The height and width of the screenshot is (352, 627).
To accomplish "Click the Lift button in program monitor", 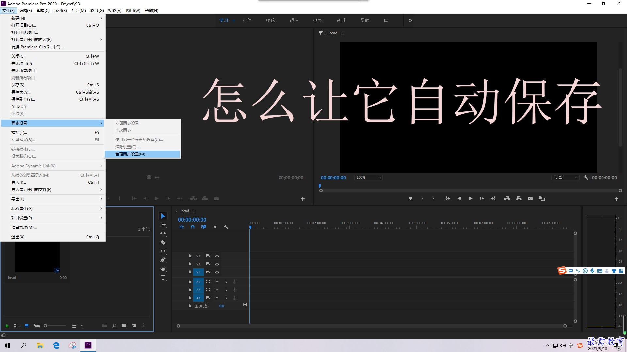I will [507, 198].
